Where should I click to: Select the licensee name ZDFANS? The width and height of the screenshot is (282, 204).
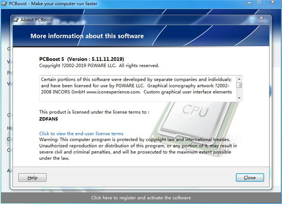(x=48, y=119)
